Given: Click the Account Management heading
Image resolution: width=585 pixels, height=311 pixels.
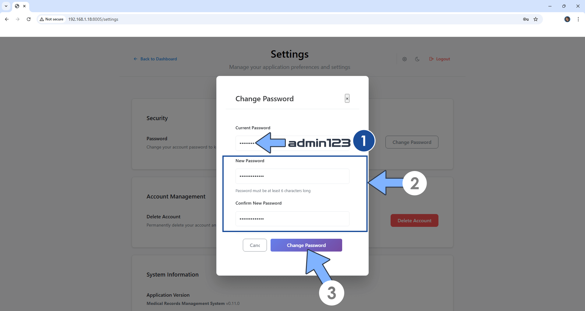Looking at the screenshot, I should [176, 197].
